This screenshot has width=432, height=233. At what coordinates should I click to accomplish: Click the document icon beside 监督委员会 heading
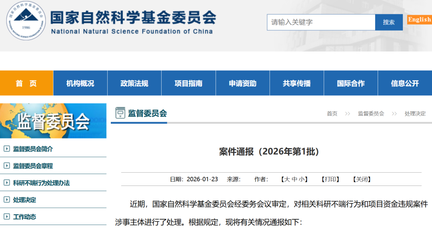click(x=120, y=113)
